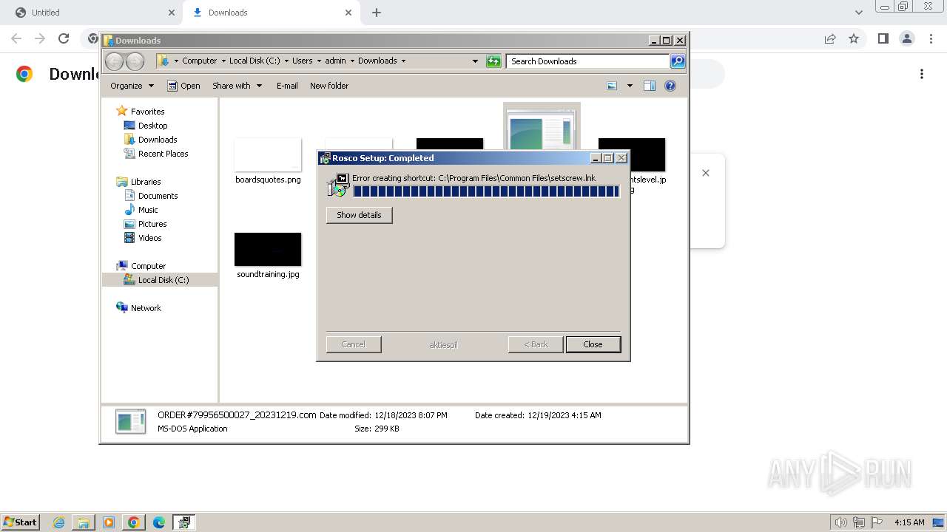The height and width of the screenshot is (532, 947).
Task: Click Open in Explorer toolbar
Action: click(183, 86)
